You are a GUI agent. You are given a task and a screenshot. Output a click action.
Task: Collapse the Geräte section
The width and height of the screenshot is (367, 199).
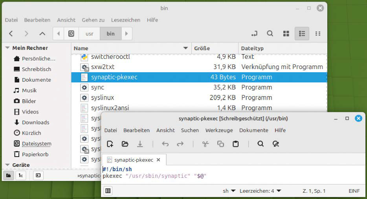(7, 165)
